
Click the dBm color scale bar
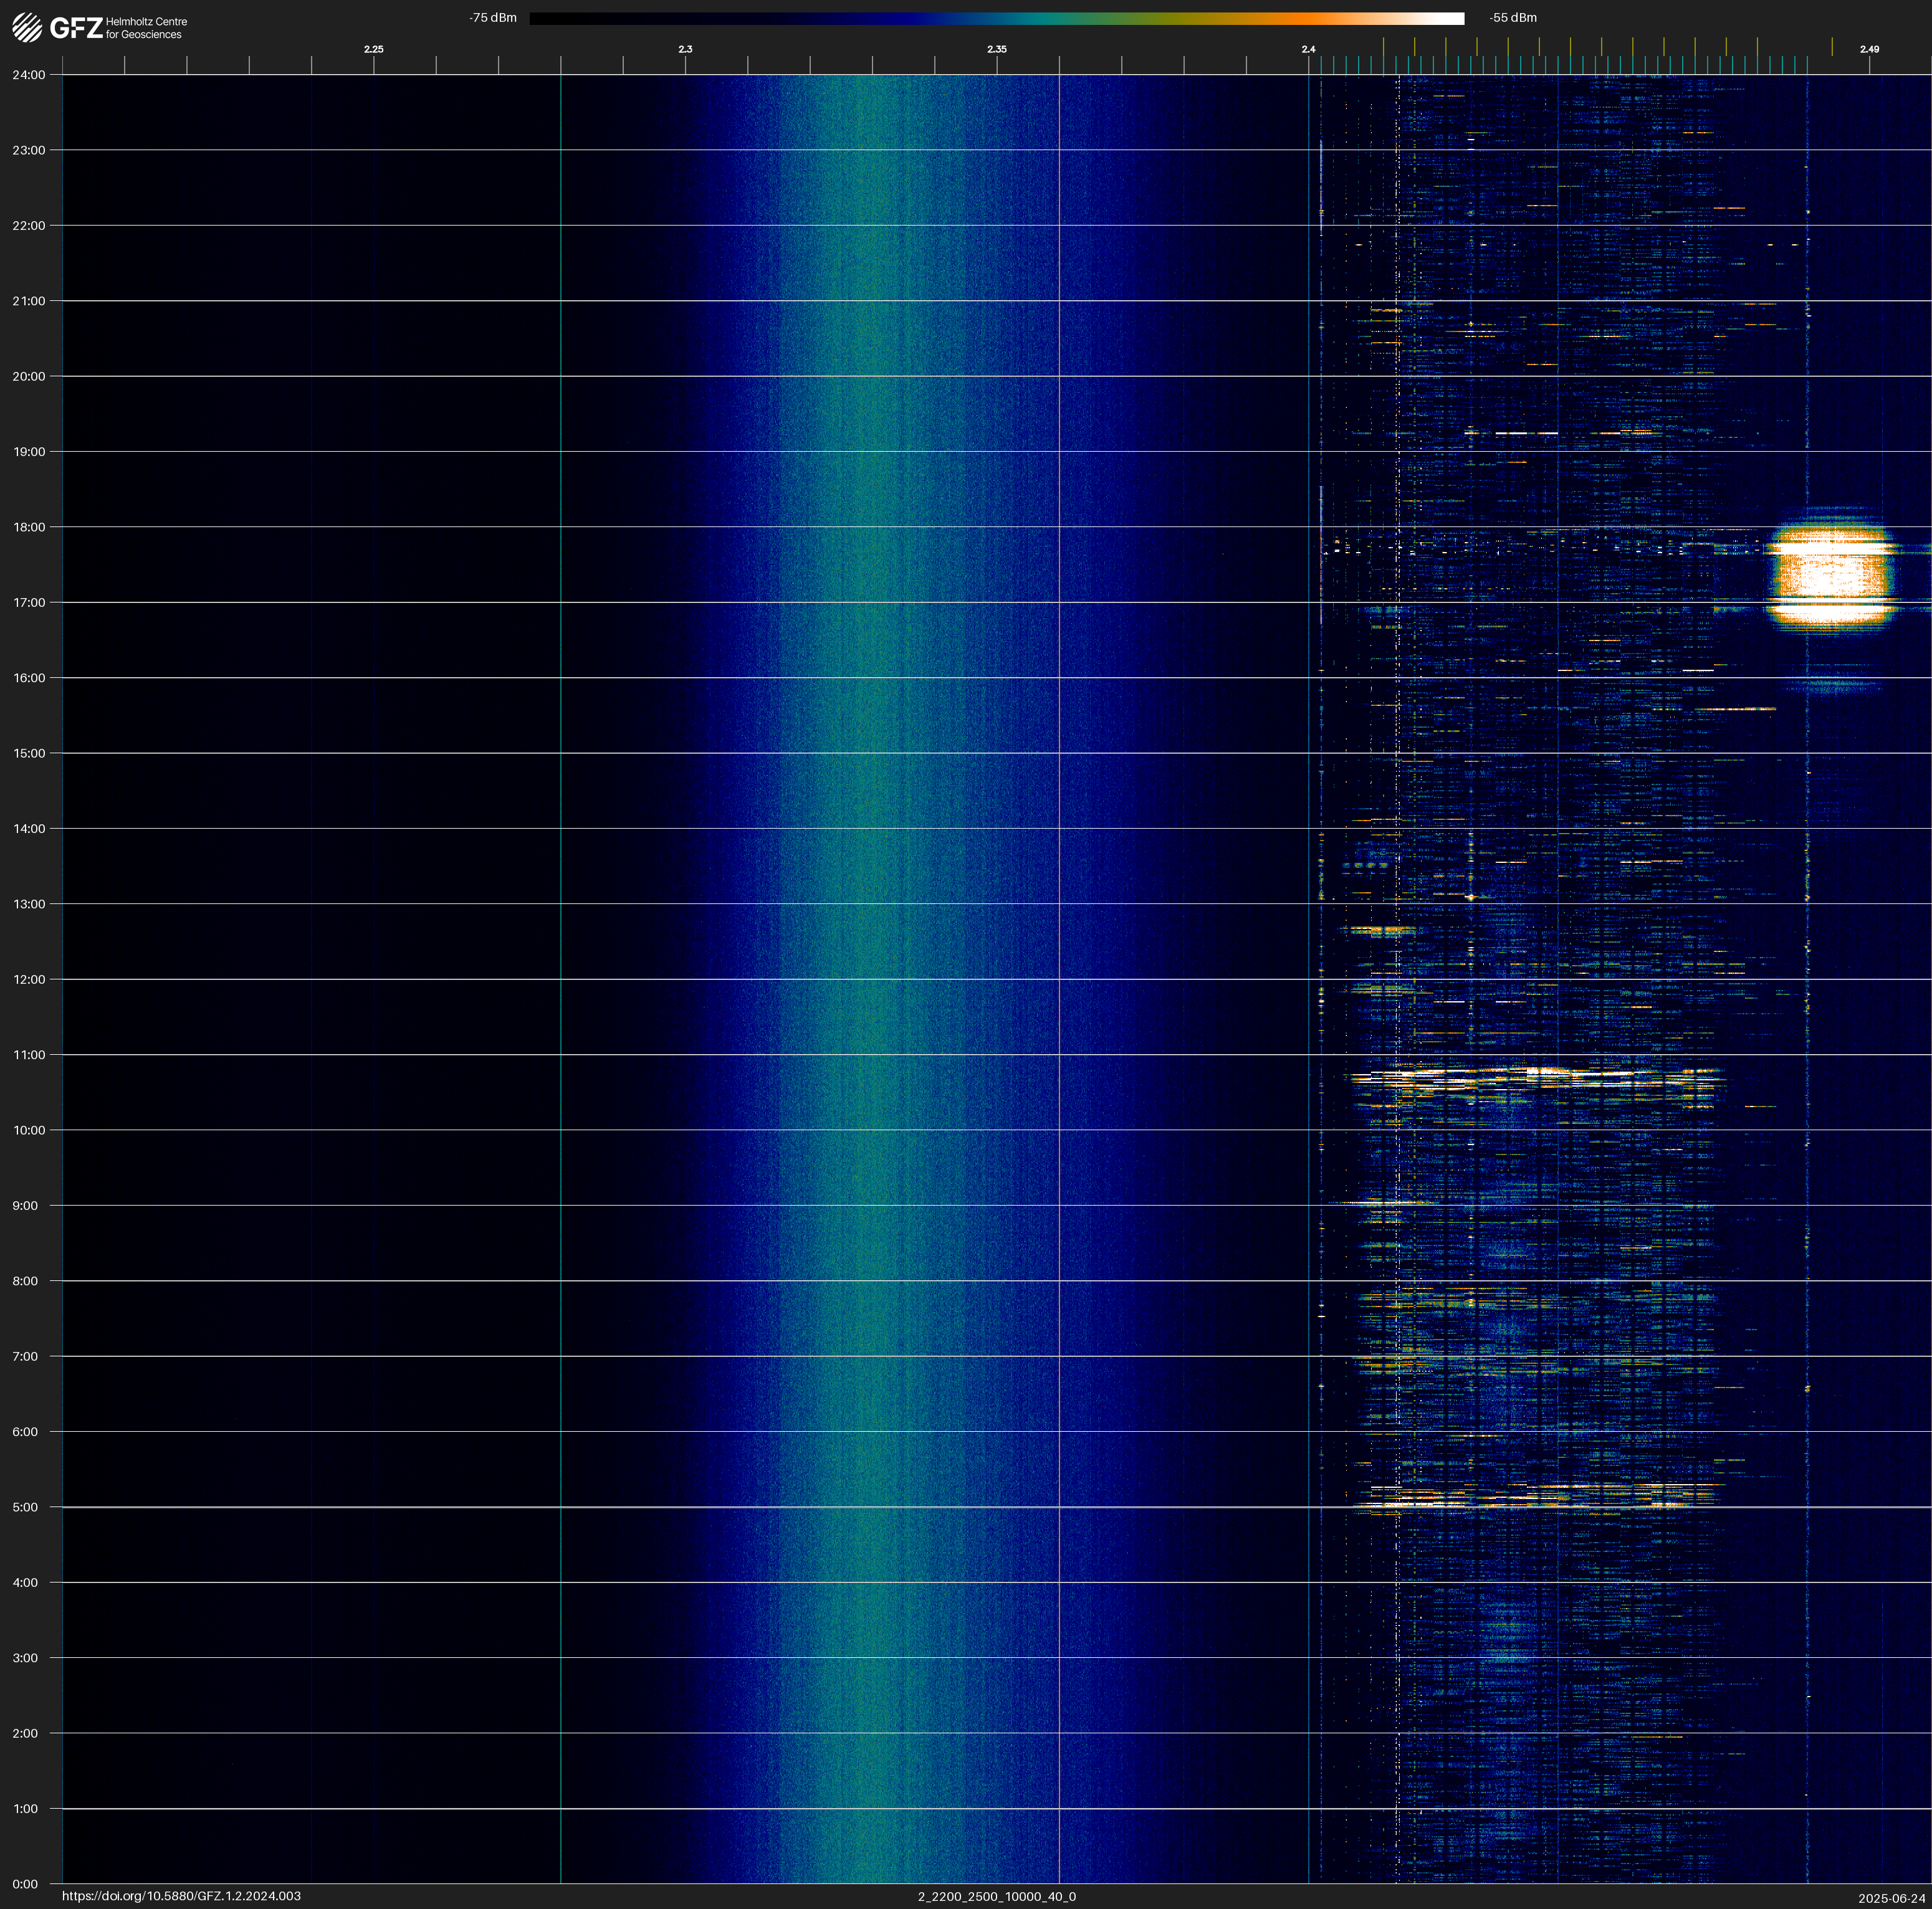[996, 18]
